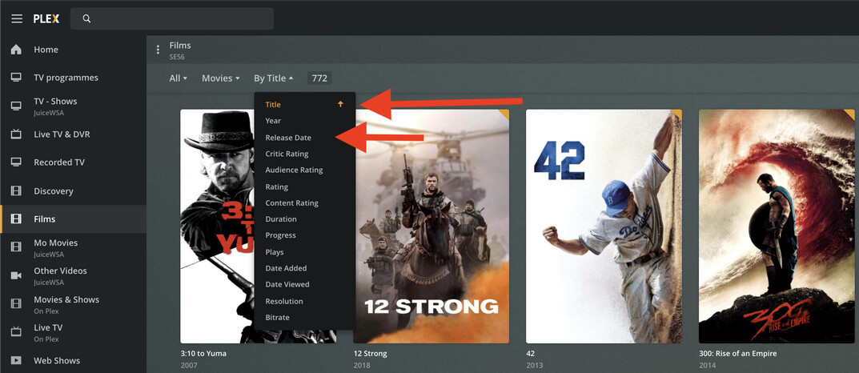Image resolution: width=859 pixels, height=373 pixels.
Task: Click the Web Shows play icon
Action: pos(17,360)
